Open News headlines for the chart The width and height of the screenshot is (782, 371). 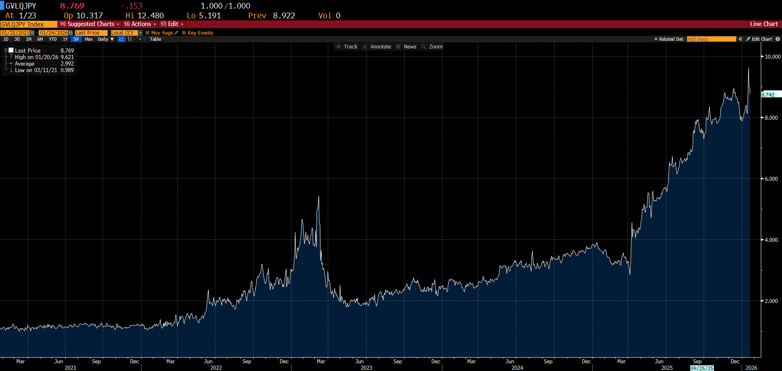[x=406, y=46]
